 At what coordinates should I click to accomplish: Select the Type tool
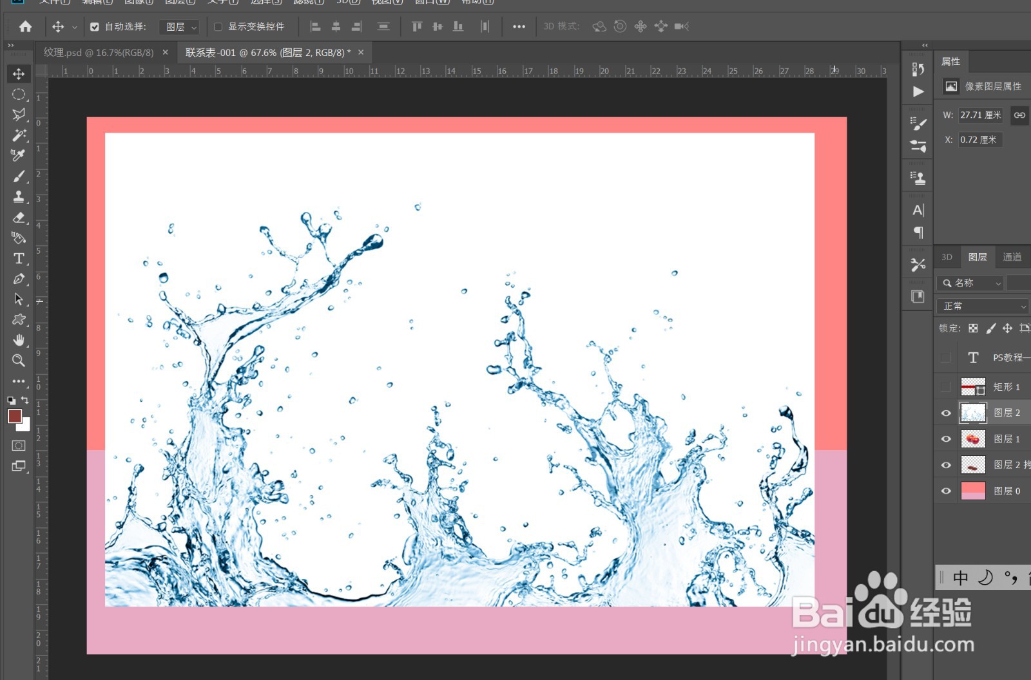[x=19, y=258]
